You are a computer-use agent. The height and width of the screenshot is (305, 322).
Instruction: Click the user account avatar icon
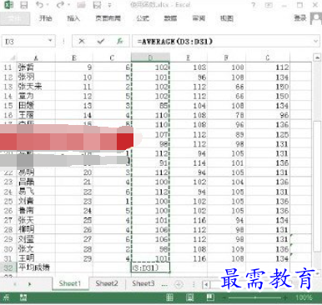coord(316,19)
